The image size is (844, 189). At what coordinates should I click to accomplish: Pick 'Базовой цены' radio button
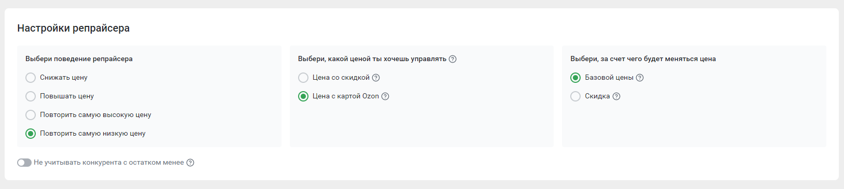tap(575, 78)
